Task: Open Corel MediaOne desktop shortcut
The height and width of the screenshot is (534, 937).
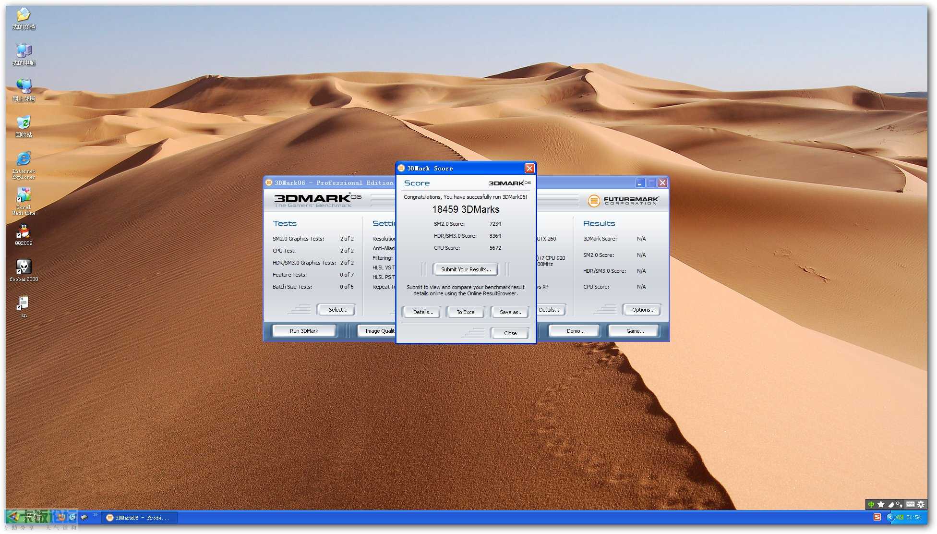Action: pyautogui.click(x=24, y=201)
